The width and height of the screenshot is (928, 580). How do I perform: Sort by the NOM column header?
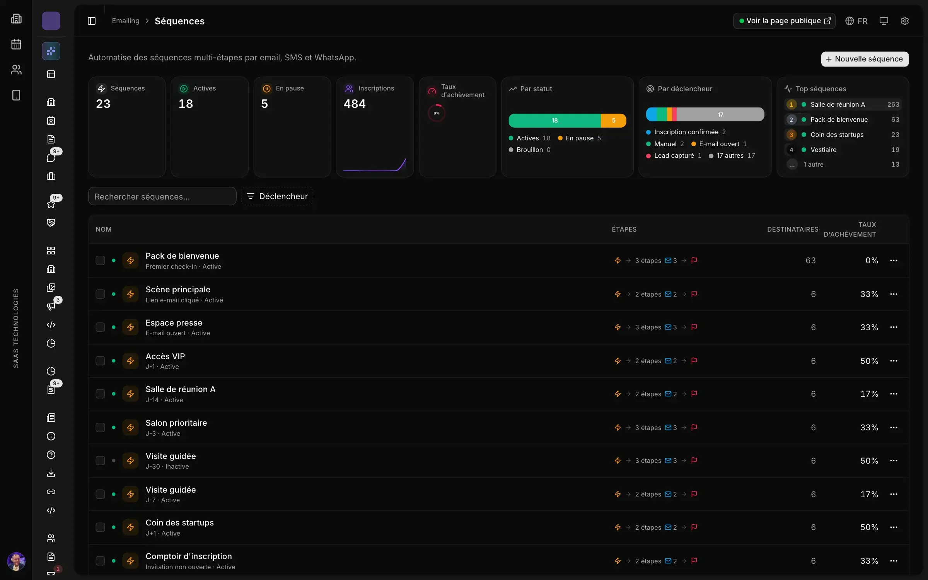(104, 229)
